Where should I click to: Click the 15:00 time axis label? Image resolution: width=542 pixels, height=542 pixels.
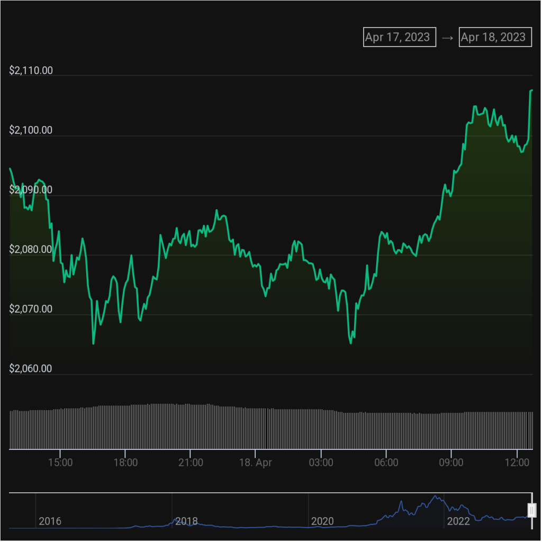point(60,463)
